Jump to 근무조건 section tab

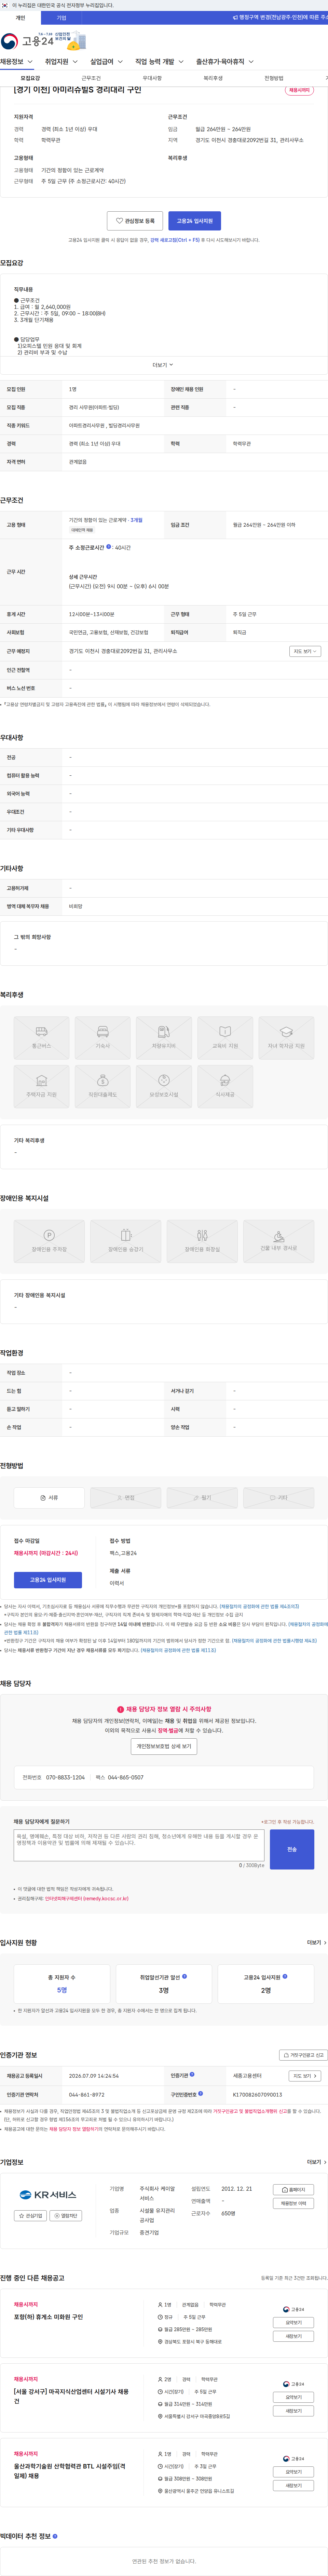coord(92,78)
